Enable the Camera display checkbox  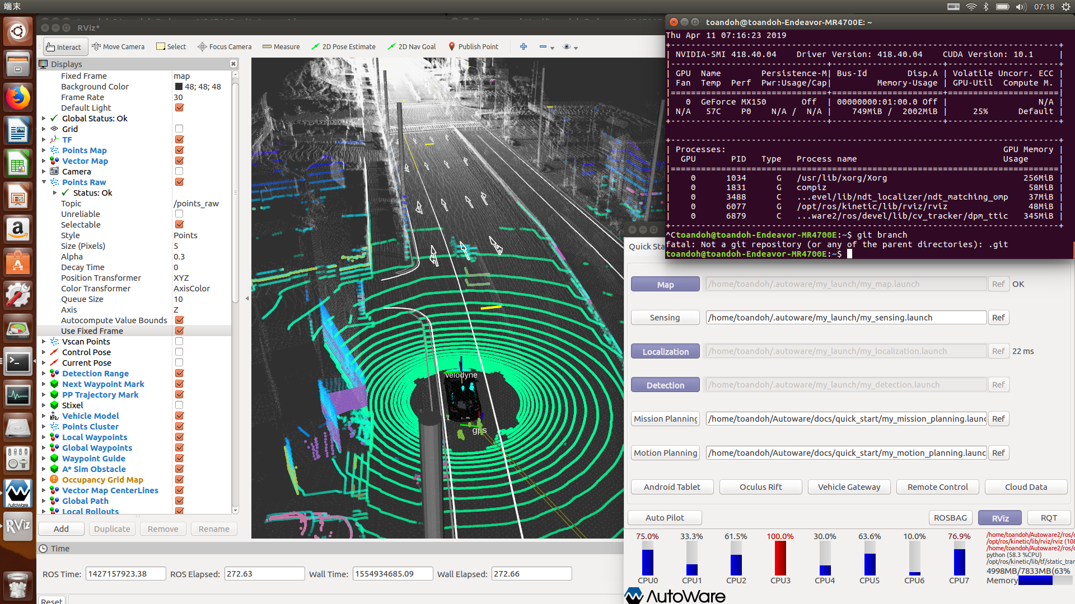[x=179, y=172]
